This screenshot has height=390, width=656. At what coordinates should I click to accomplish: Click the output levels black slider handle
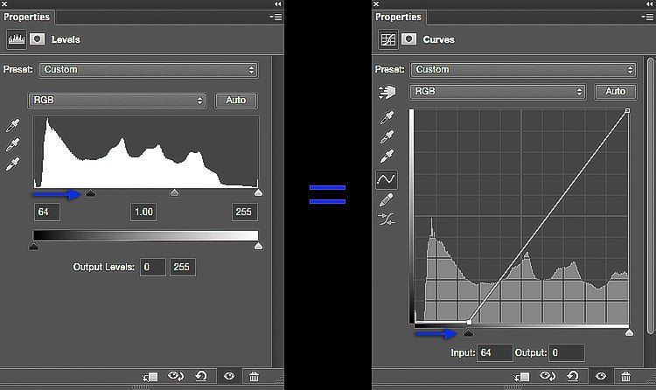pyautogui.click(x=34, y=246)
